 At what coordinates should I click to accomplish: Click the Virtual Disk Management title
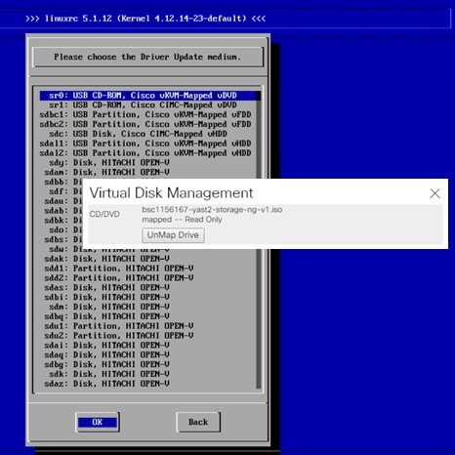point(171,193)
